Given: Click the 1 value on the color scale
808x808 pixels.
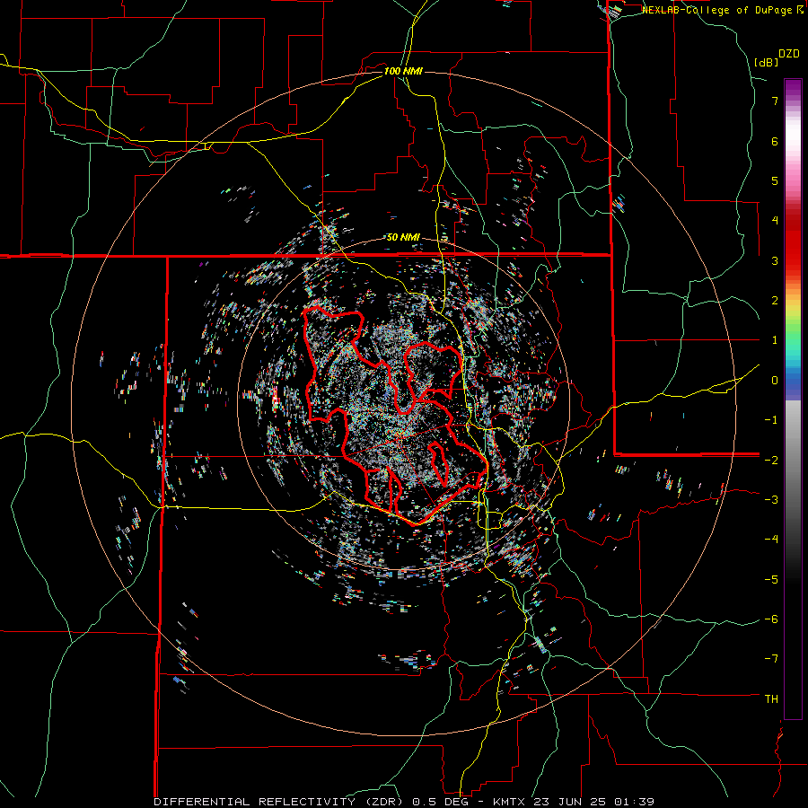Looking at the screenshot, I should (x=775, y=340).
